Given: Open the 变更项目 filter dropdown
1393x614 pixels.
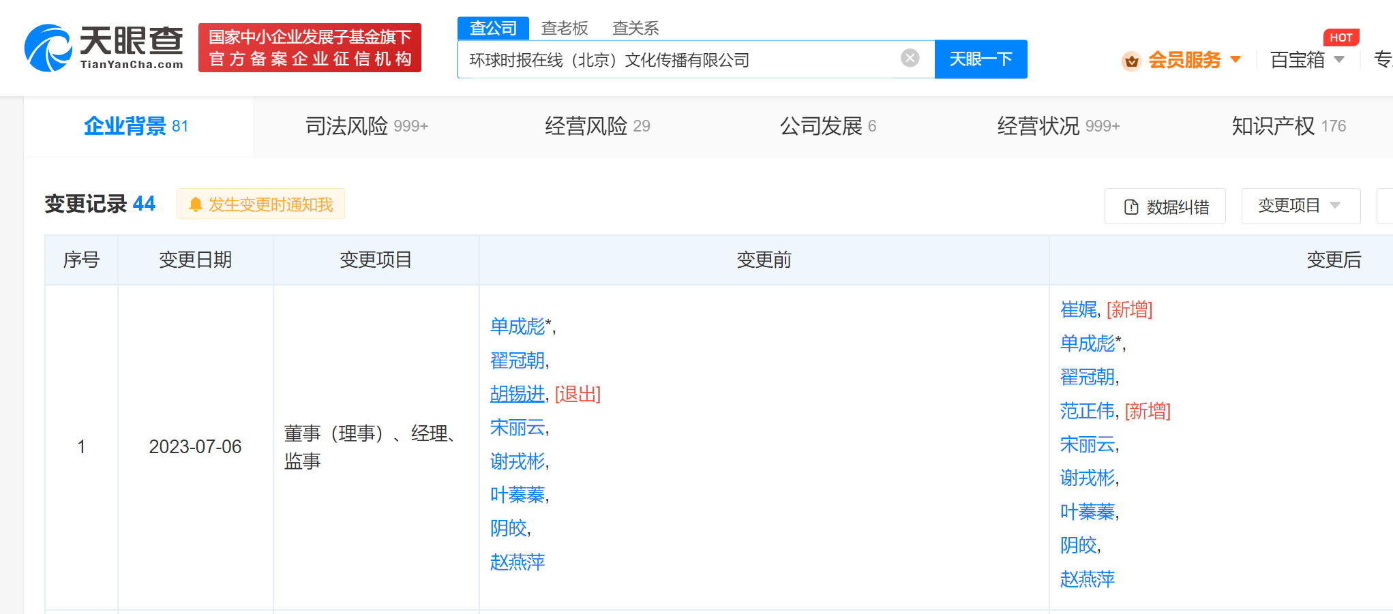Looking at the screenshot, I should coord(1301,205).
